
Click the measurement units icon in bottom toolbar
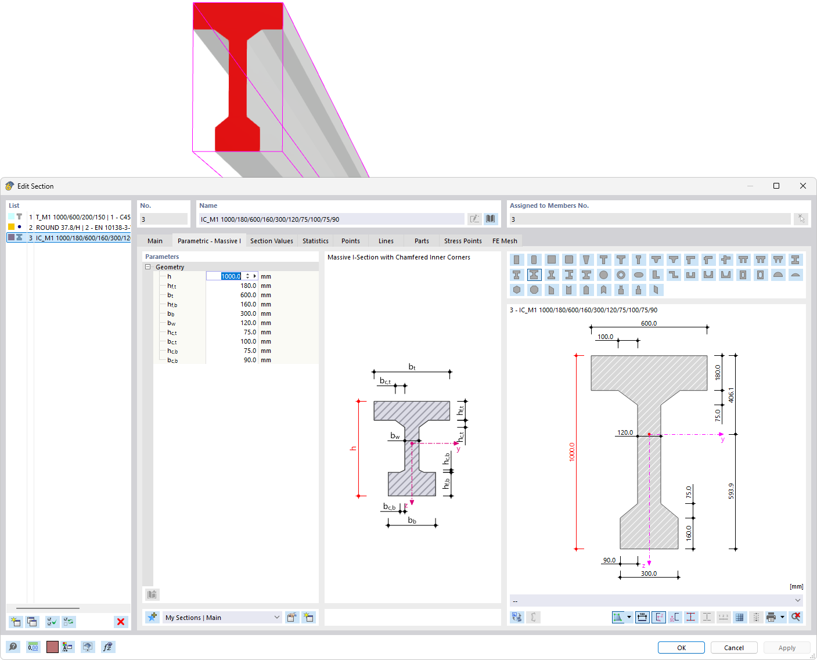click(33, 647)
